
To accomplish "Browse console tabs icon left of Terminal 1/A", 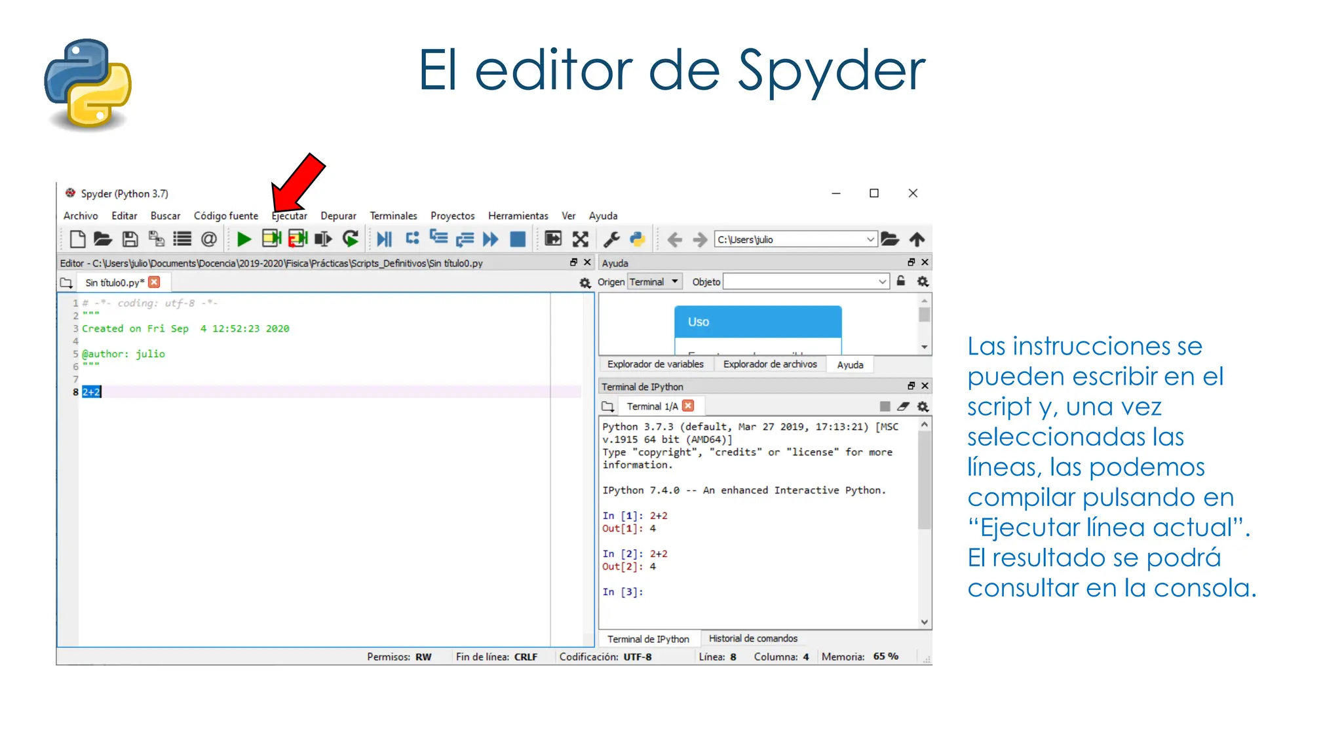I will [608, 407].
